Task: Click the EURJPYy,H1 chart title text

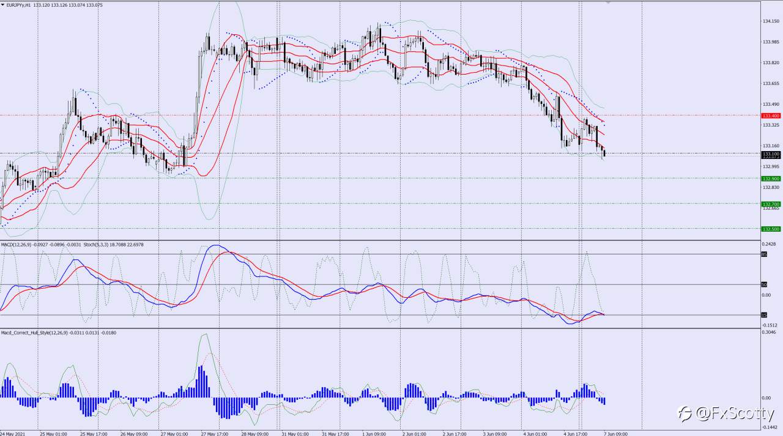Action: 17,4
